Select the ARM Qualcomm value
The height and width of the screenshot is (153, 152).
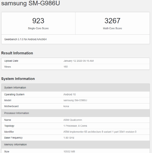coord(73,120)
